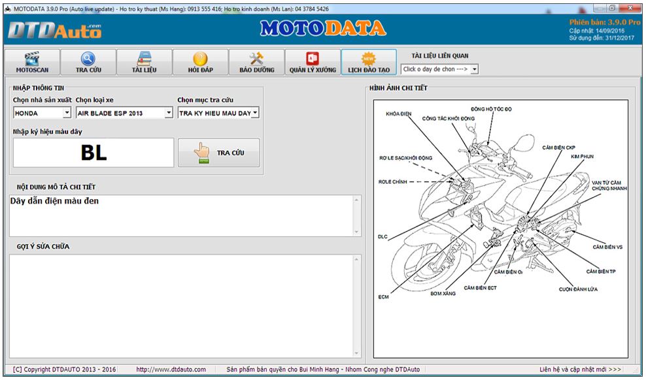Close the MOTODATA window
Viewport: 646px width, 380px height.
click(x=631, y=8)
